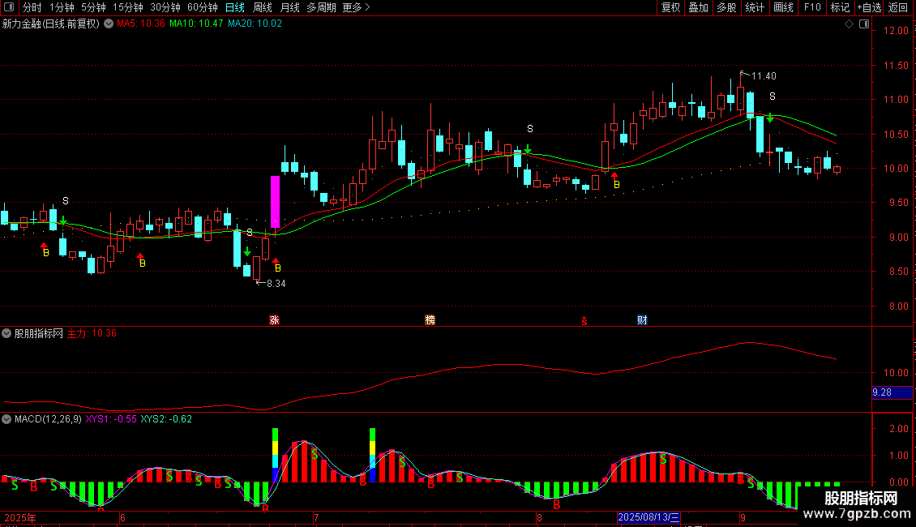Click the 2025年 axis label

20,517
